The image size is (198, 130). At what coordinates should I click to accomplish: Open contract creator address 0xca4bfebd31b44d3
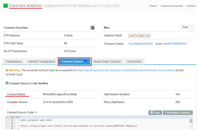point(142,44)
